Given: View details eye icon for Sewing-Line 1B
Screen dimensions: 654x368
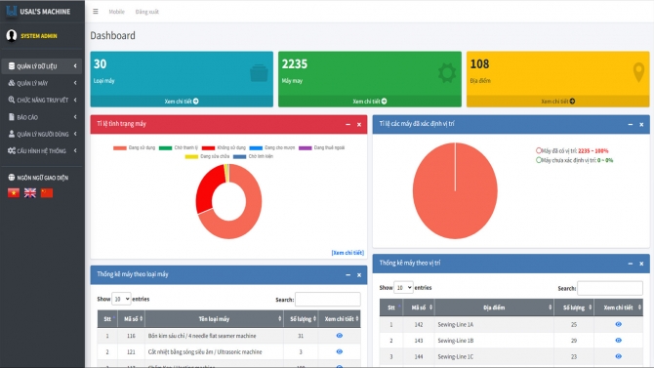Looking at the screenshot, I should (618, 341).
